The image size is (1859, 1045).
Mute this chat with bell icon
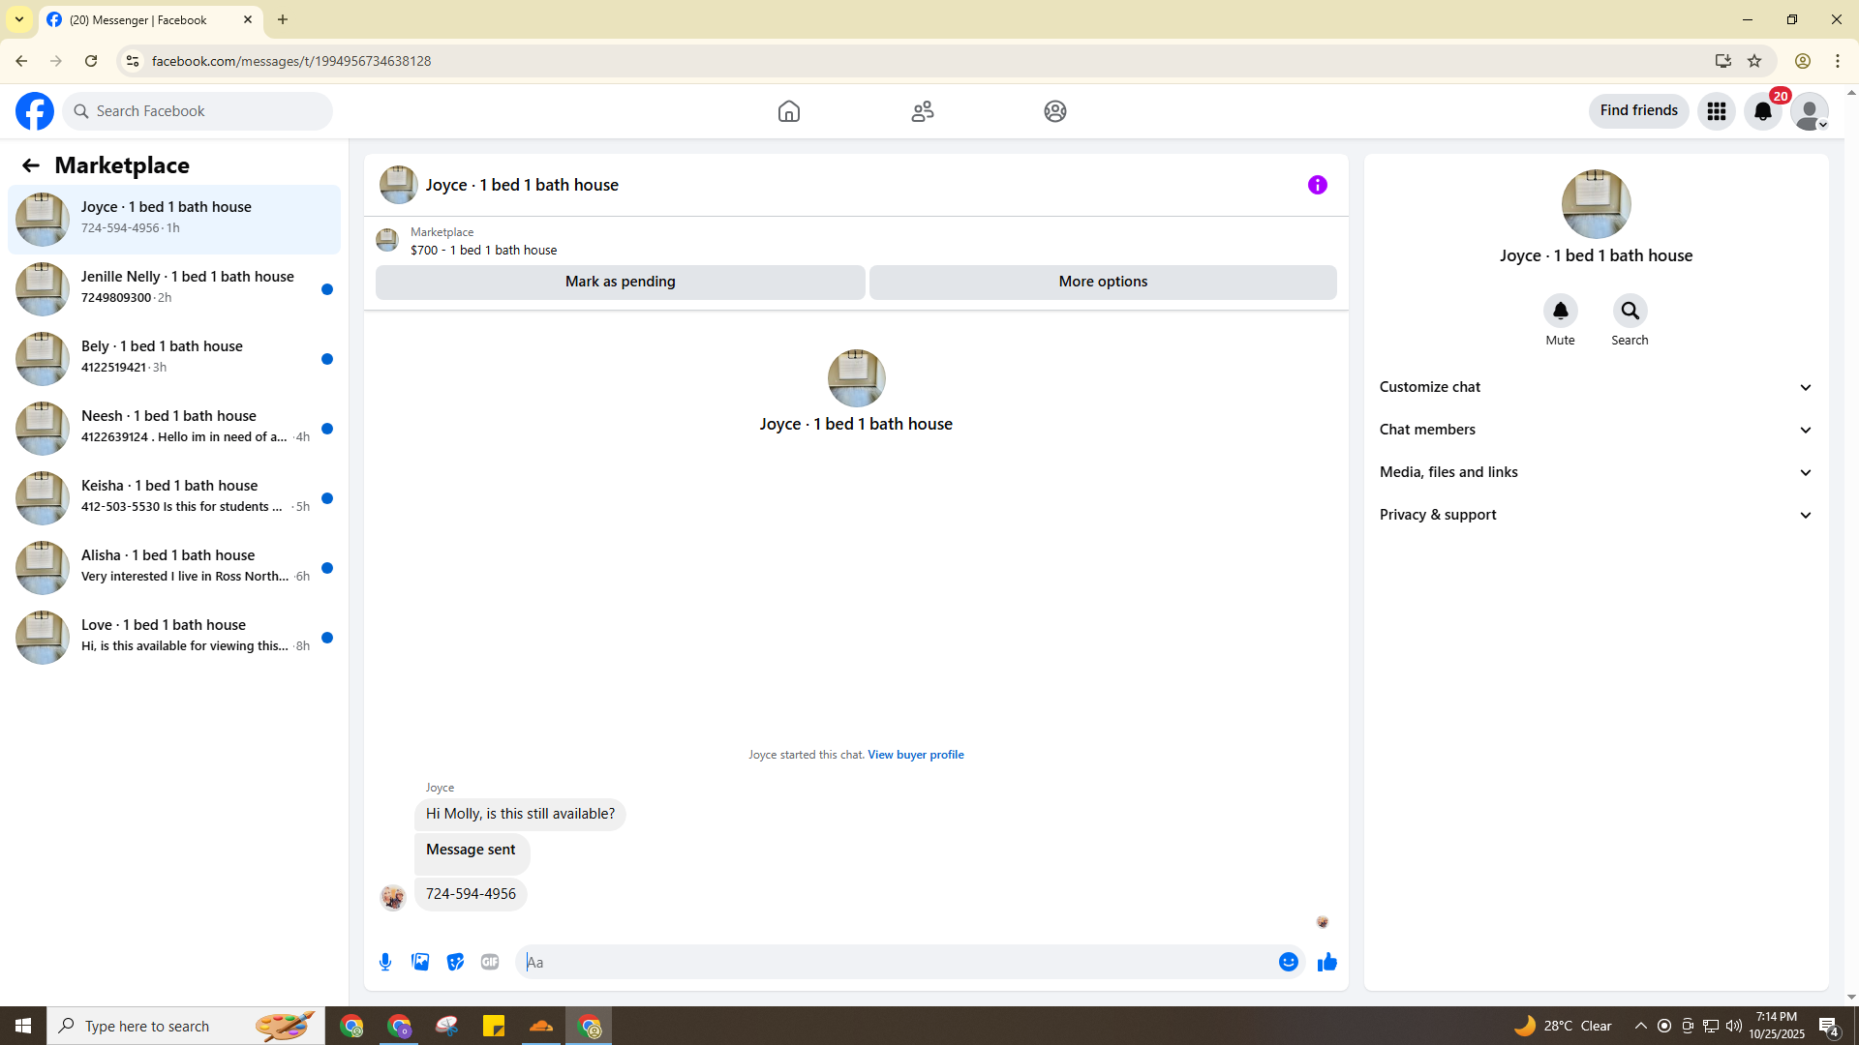(1560, 311)
